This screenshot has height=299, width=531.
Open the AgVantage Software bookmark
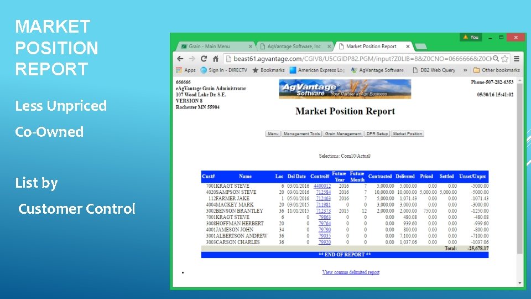pos(378,70)
